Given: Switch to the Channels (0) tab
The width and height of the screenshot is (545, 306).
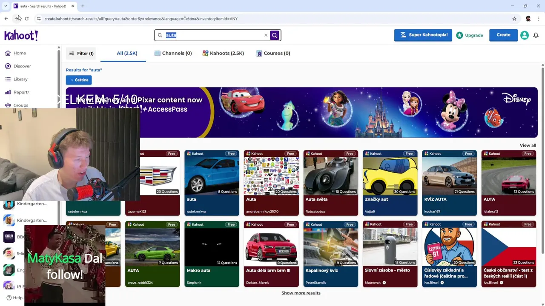Looking at the screenshot, I should (173, 53).
